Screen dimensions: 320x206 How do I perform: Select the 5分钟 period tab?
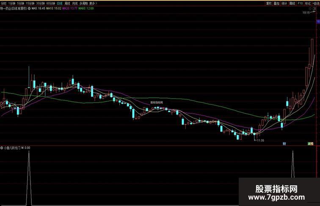[20, 3]
